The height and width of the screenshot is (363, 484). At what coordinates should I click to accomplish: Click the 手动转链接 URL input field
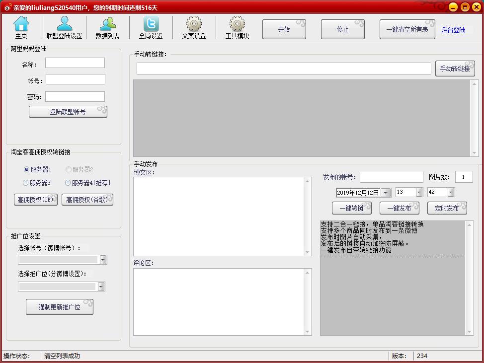click(x=284, y=69)
